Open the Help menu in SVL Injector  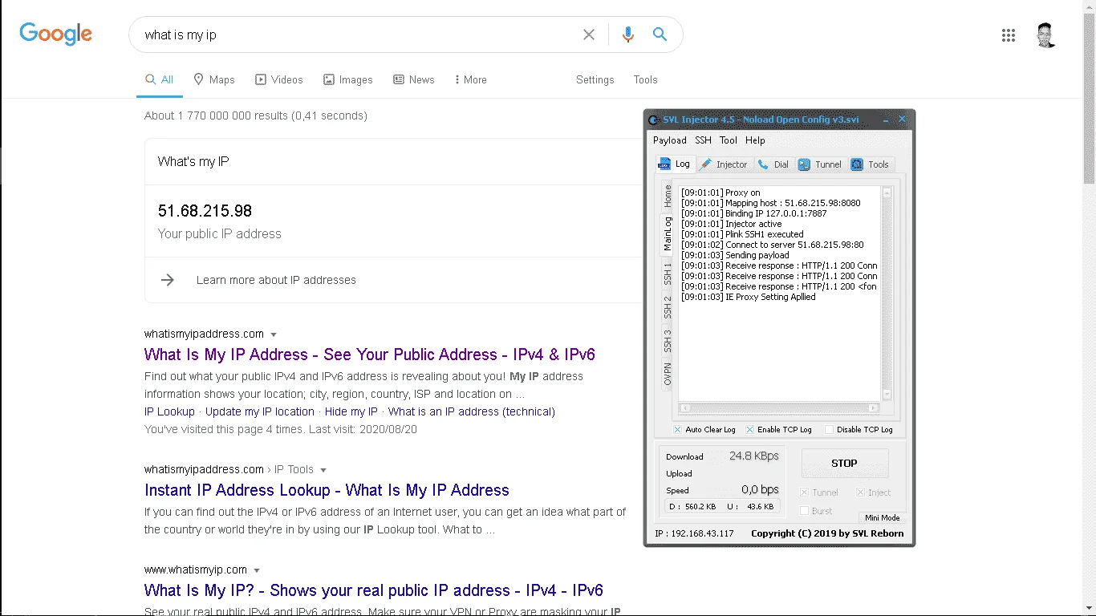[755, 140]
